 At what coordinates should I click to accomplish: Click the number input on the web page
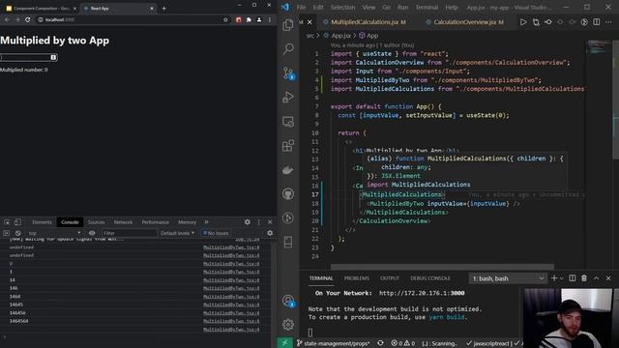(x=29, y=58)
